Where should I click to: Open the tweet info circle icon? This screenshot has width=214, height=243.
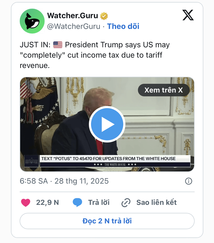coord(189,181)
